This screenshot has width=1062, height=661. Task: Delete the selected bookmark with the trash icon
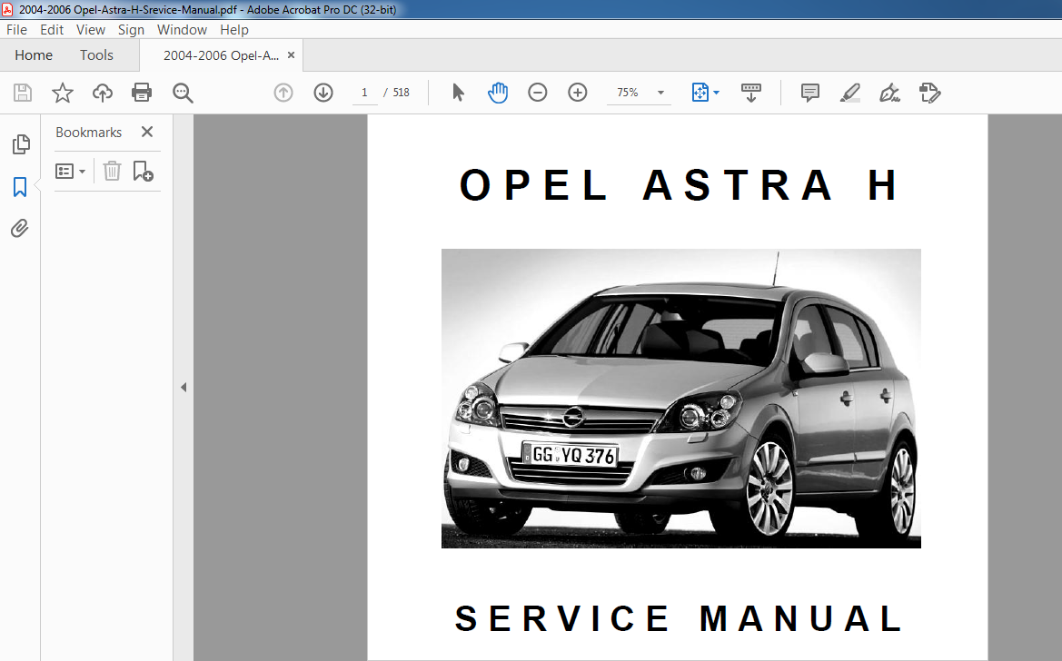click(112, 171)
